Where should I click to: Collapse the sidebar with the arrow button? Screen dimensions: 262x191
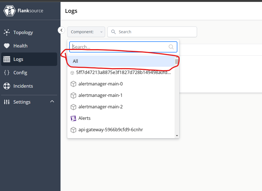click(61, 30)
